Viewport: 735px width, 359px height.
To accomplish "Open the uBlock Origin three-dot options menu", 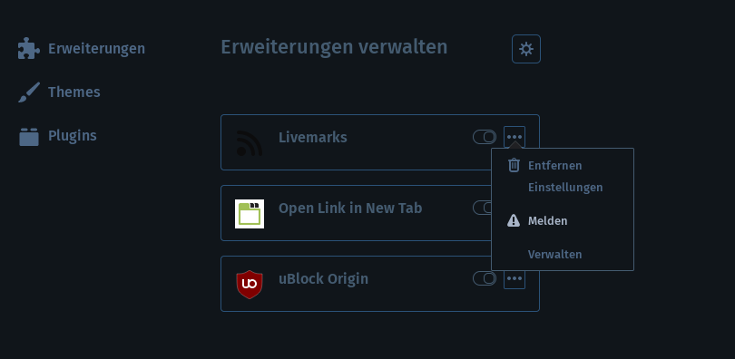I will 514,279.
